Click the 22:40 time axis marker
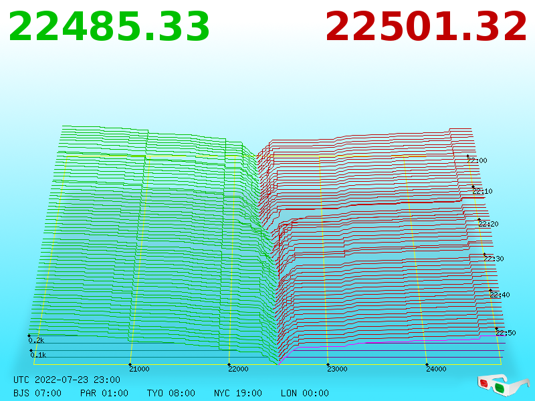The height and width of the screenshot is (401, 535). click(x=500, y=295)
